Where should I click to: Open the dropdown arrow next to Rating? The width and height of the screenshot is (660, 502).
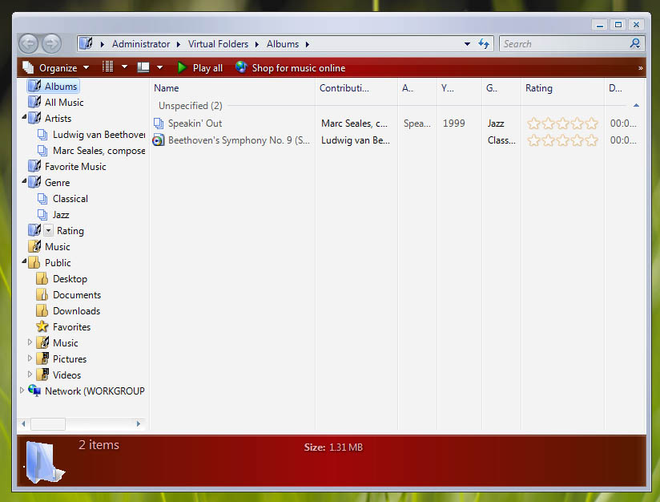(x=48, y=231)
